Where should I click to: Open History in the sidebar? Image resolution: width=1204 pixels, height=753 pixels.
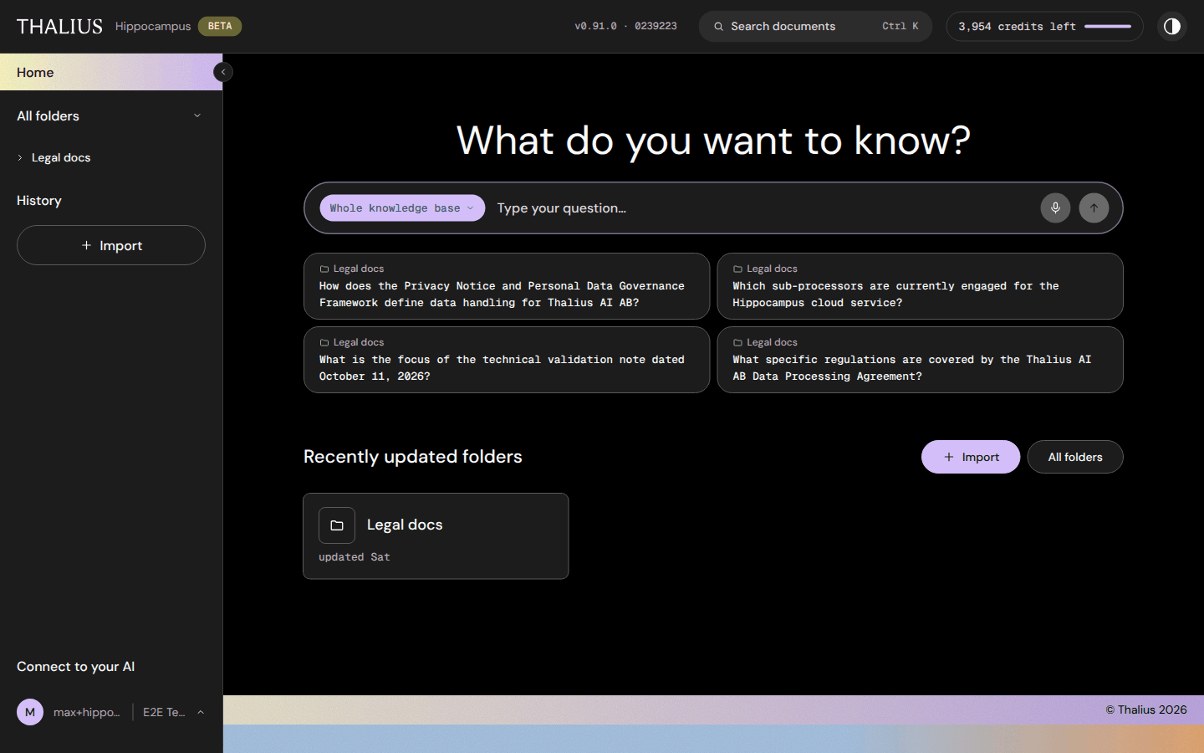click(x=39, y=201)
